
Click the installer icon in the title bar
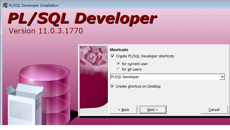click(5, 5)
